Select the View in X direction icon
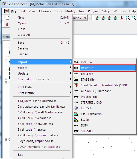 tap(97, 18)
